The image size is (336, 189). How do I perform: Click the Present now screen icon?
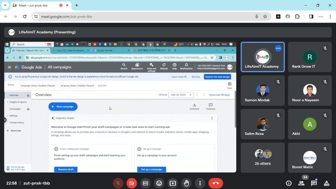pos(173,183)
